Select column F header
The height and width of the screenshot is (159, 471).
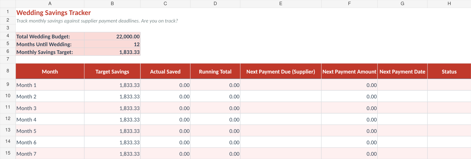(349, 4)
